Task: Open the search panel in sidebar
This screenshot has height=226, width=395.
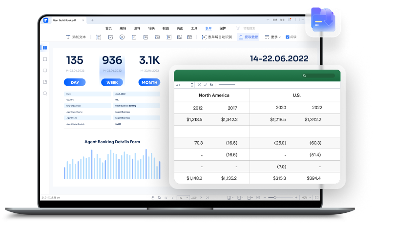Action: pos(45,93)
